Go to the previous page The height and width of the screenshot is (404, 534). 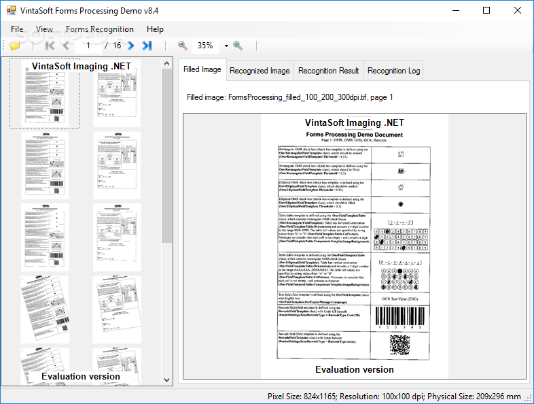66,46
